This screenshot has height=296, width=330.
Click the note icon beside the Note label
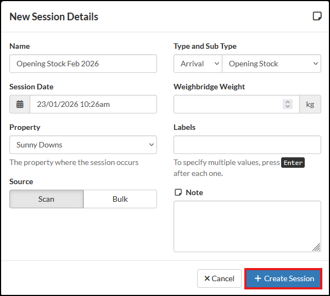coord(177,192)
